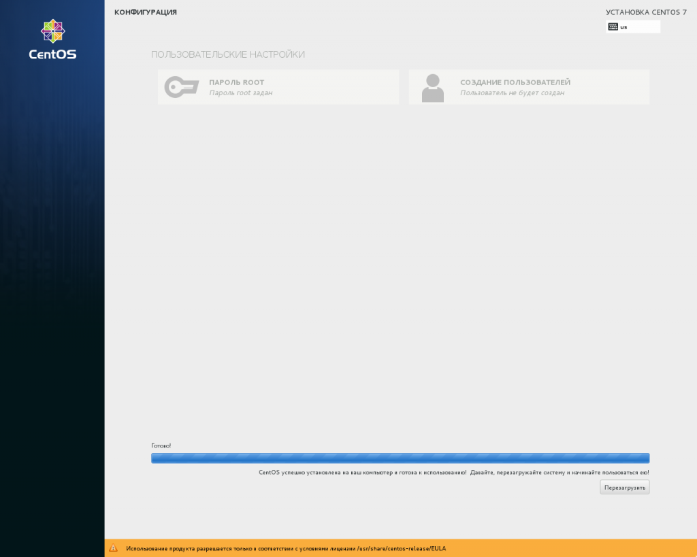Click the CentOS pinwheel logo in sidebar
The image size is (697, 557).
coord(52,31)
